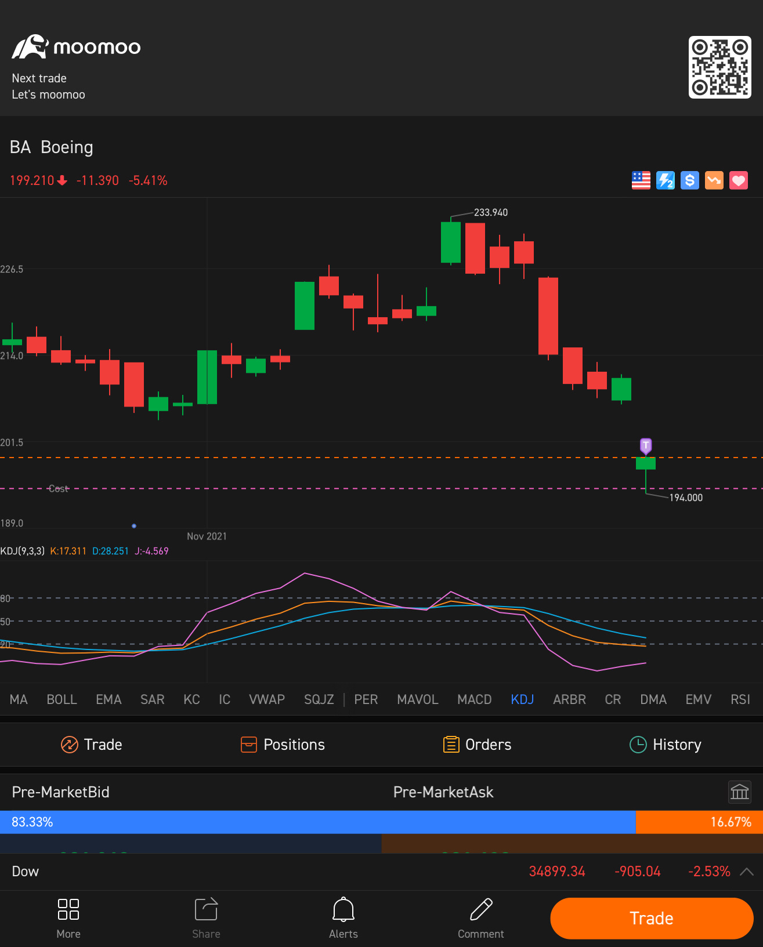Tap the BA Boeing stock title

tap(52, 147)
